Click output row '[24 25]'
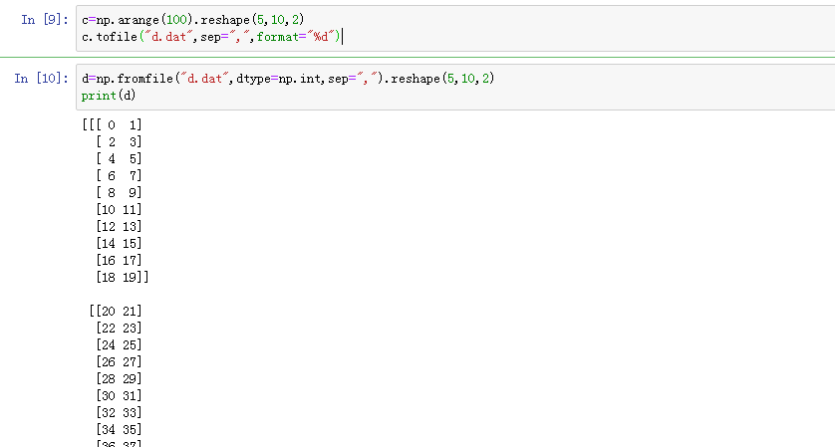The image size is (835, 447). pyautogui.click(x=119, y=345)
